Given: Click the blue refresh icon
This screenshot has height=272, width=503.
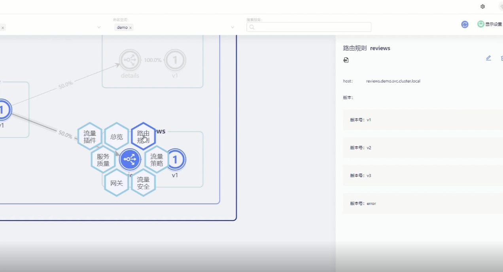Looking at the screenshot, I should [465, 24].
